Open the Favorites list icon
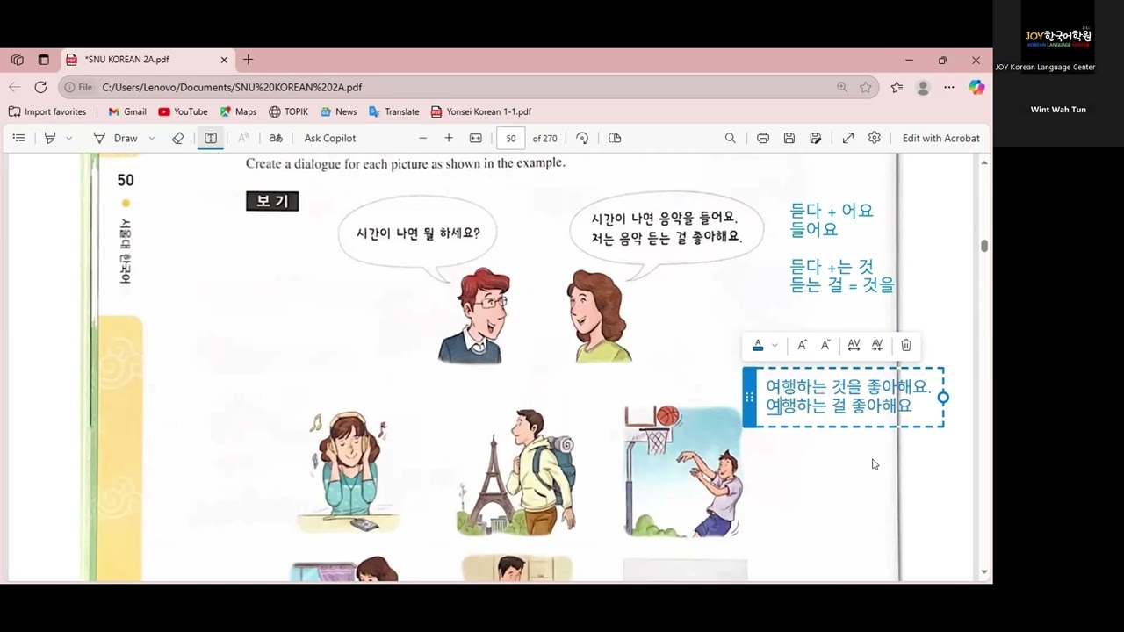1124x632 pixels. click(x=897, y=87)
